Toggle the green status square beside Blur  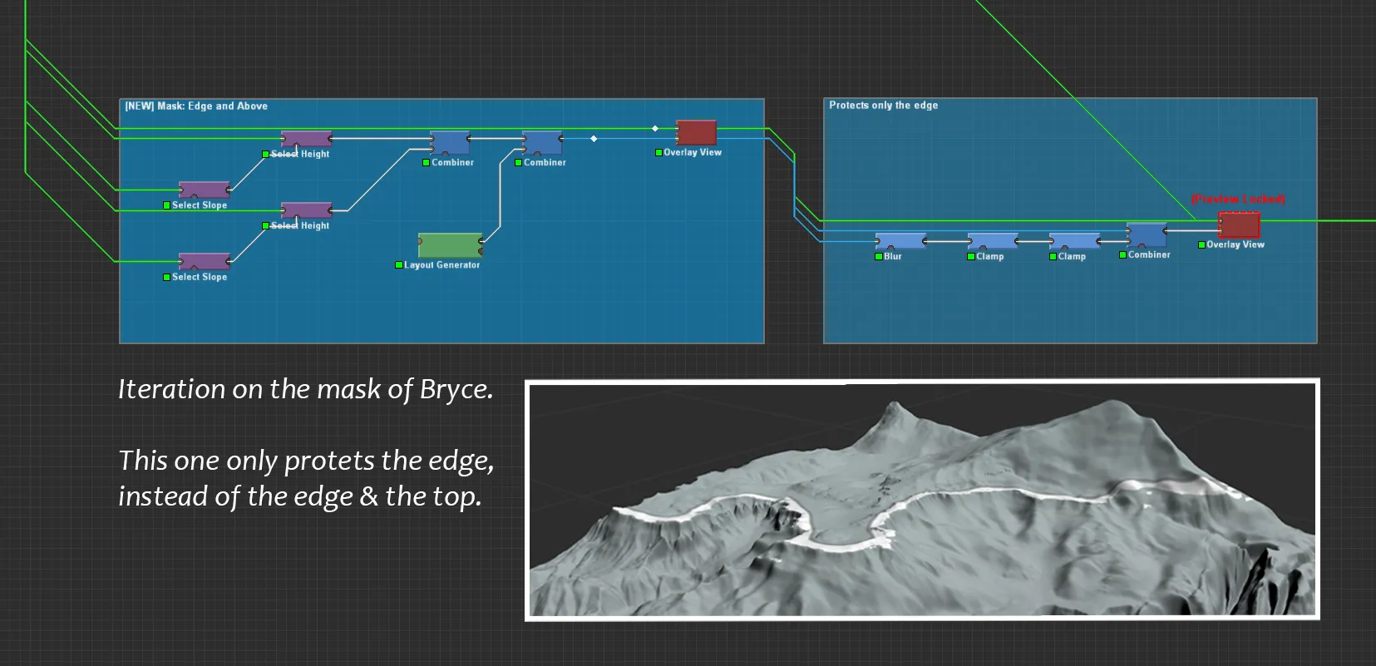click(879, 257)
